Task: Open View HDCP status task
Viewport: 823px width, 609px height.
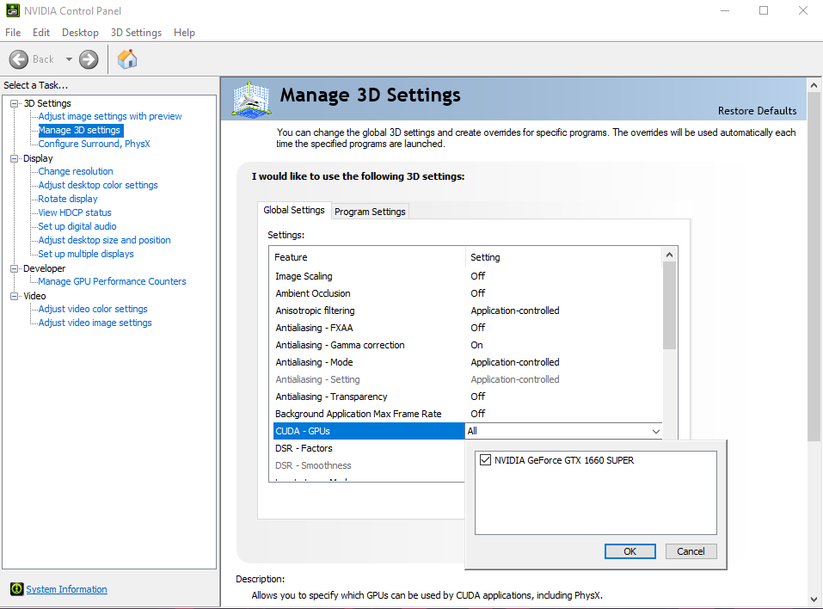Action: pos(75,212)
